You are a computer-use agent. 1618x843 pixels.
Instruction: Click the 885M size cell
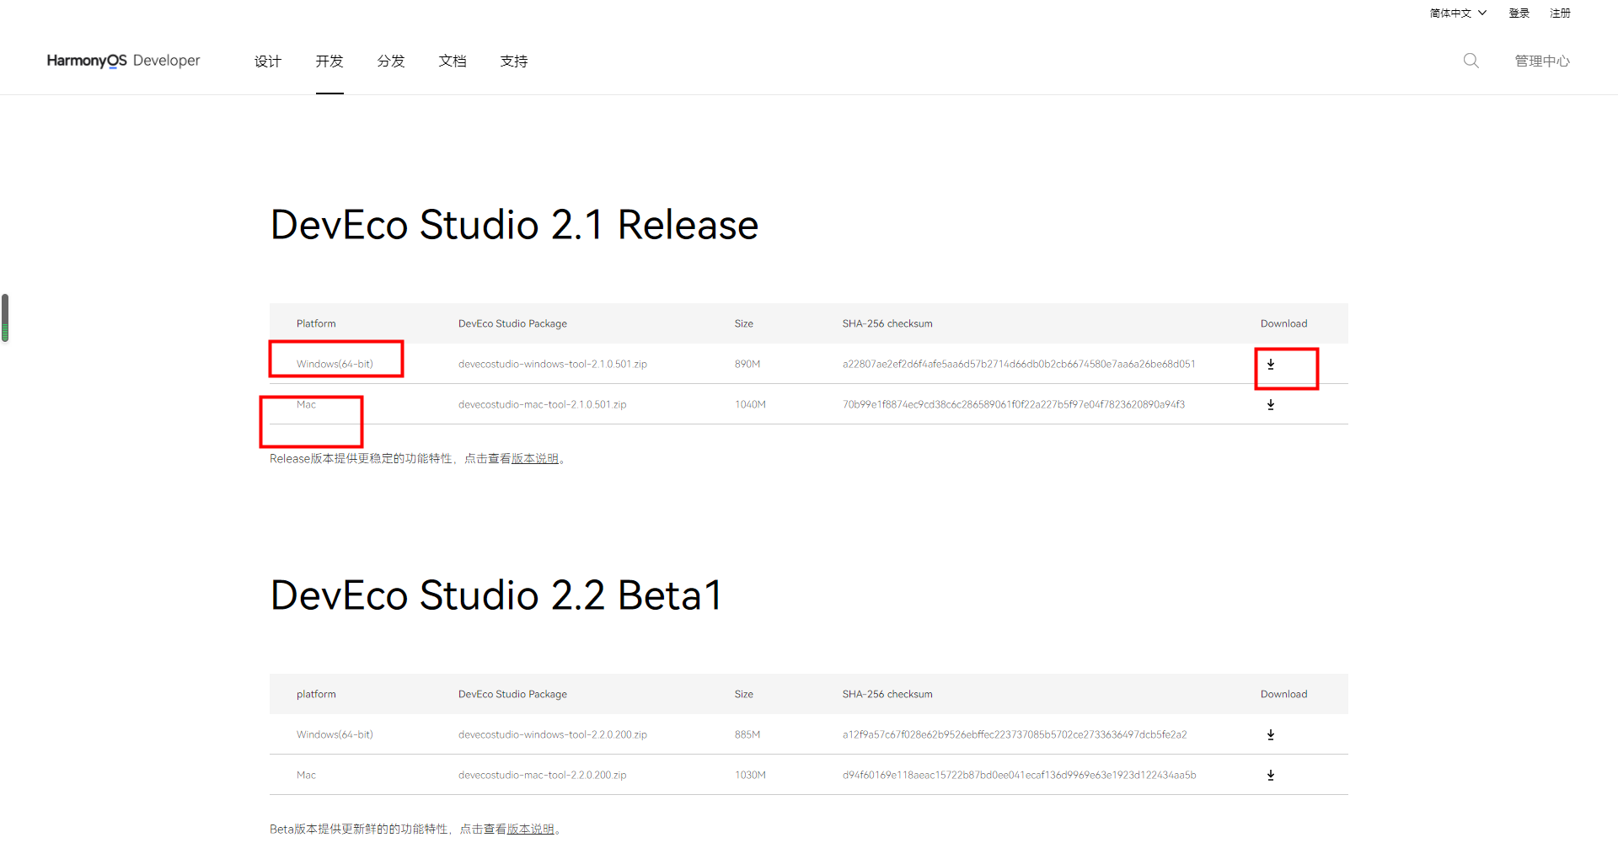747,735
